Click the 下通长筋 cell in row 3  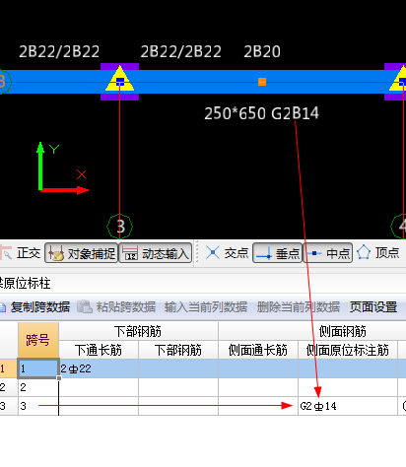tap(99, 406)
